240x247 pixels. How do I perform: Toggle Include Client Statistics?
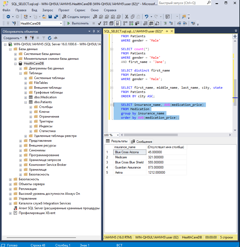(137, 23)
